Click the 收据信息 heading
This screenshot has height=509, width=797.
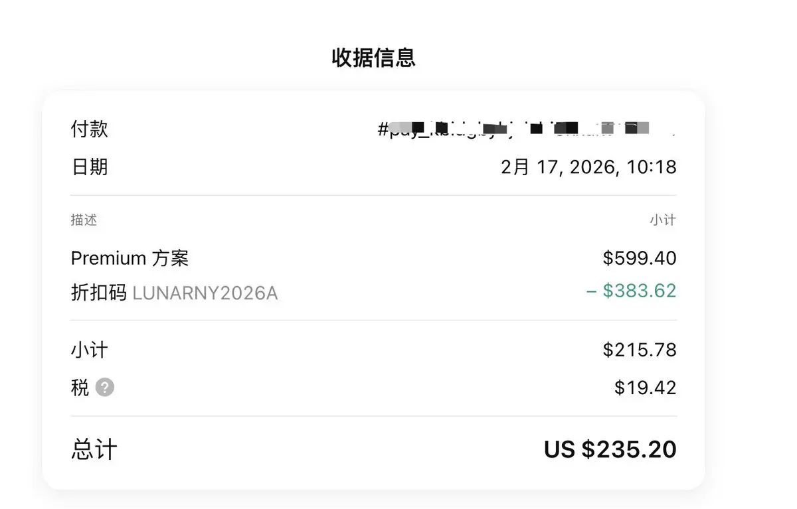coord(373,58)
